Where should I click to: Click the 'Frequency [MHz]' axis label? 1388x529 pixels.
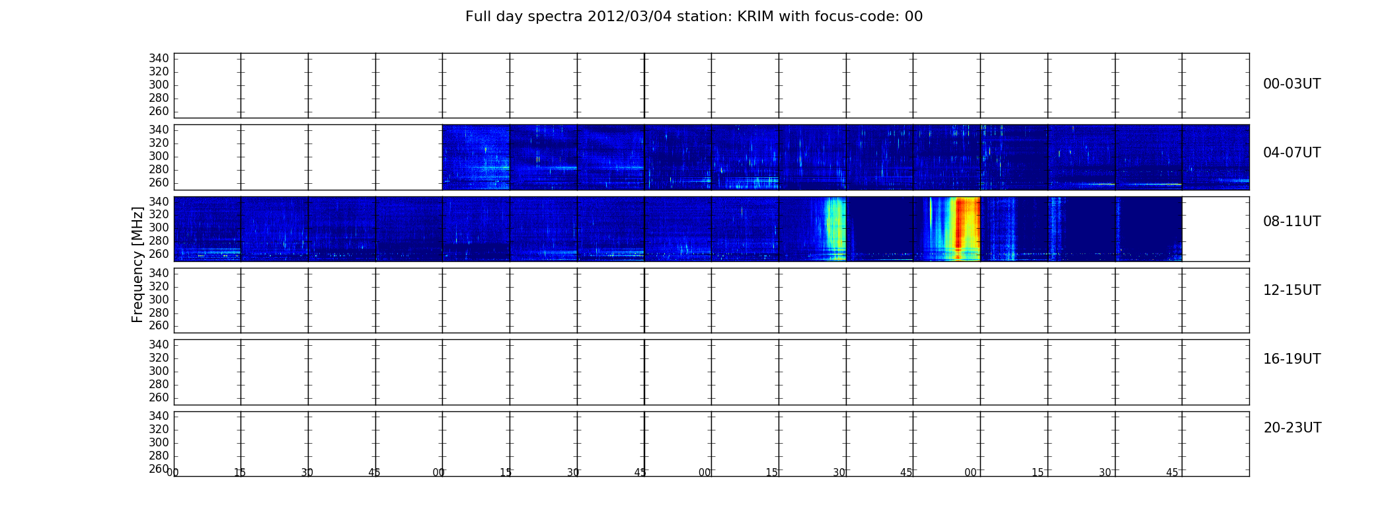137,264
